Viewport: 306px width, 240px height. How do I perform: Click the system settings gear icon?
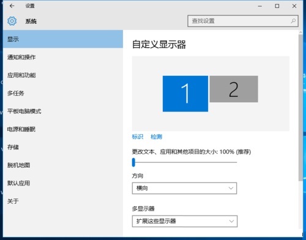pyautogui.click(x=12, y=21)
